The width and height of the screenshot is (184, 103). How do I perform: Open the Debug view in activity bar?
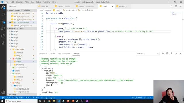tap(3, 29)
